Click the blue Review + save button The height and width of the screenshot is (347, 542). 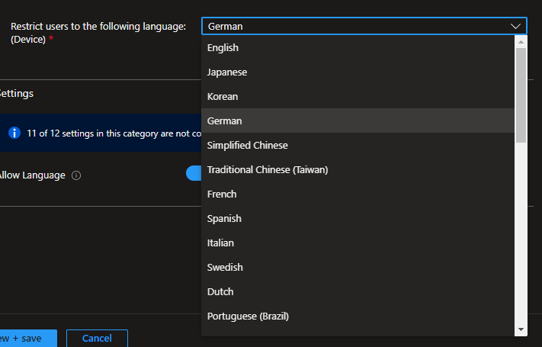[x=27, y=338]
